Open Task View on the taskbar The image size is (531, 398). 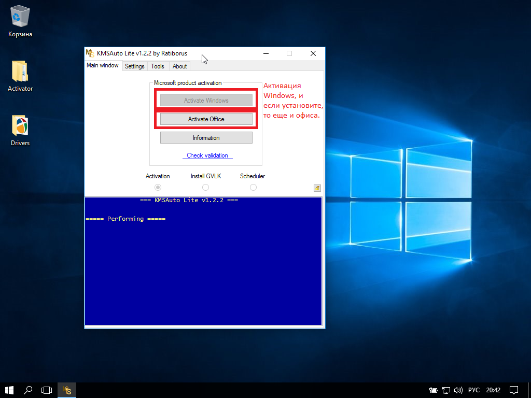tap(47, 390)
